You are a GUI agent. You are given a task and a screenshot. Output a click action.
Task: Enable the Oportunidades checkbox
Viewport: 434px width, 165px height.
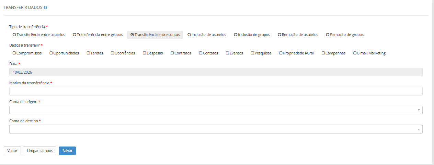click(51, 53)
